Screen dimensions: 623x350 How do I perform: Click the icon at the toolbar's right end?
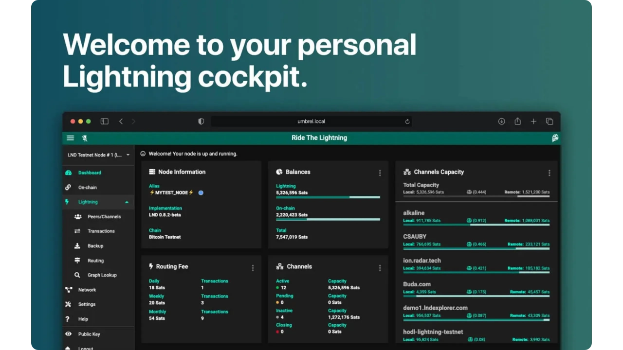tap(555, 138)
